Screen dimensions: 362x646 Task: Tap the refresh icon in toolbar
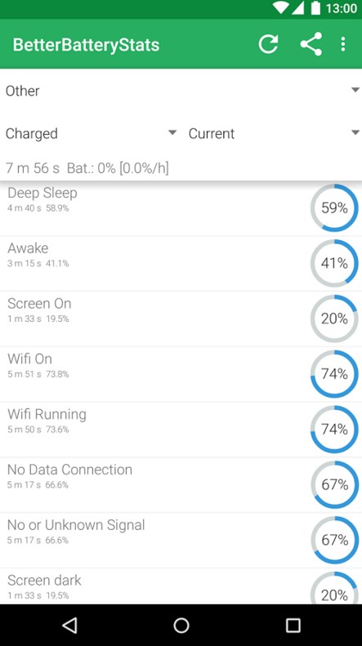[x=268, y=44]
